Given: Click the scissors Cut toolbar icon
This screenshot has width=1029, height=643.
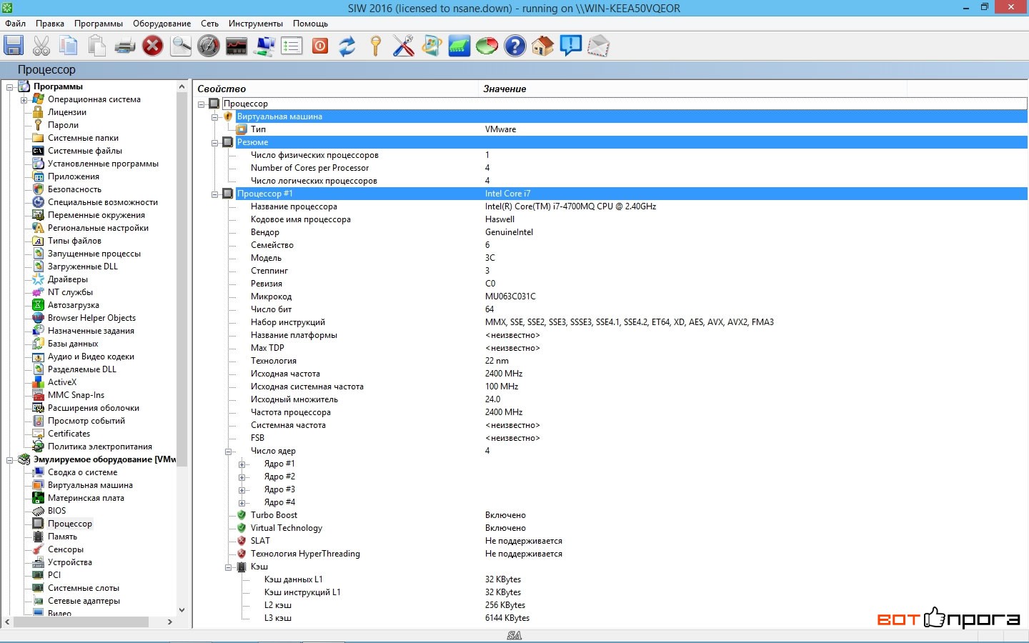Looking at the screenshot, I should (x=41, y=46).
